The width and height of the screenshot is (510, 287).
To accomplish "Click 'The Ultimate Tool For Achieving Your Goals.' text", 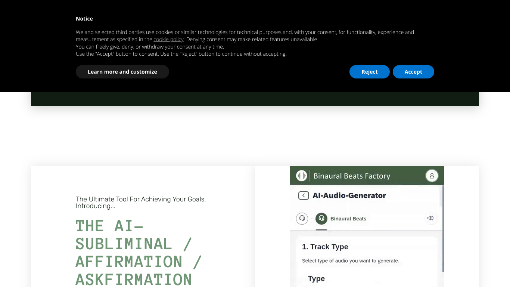I will tap(141, 199).
